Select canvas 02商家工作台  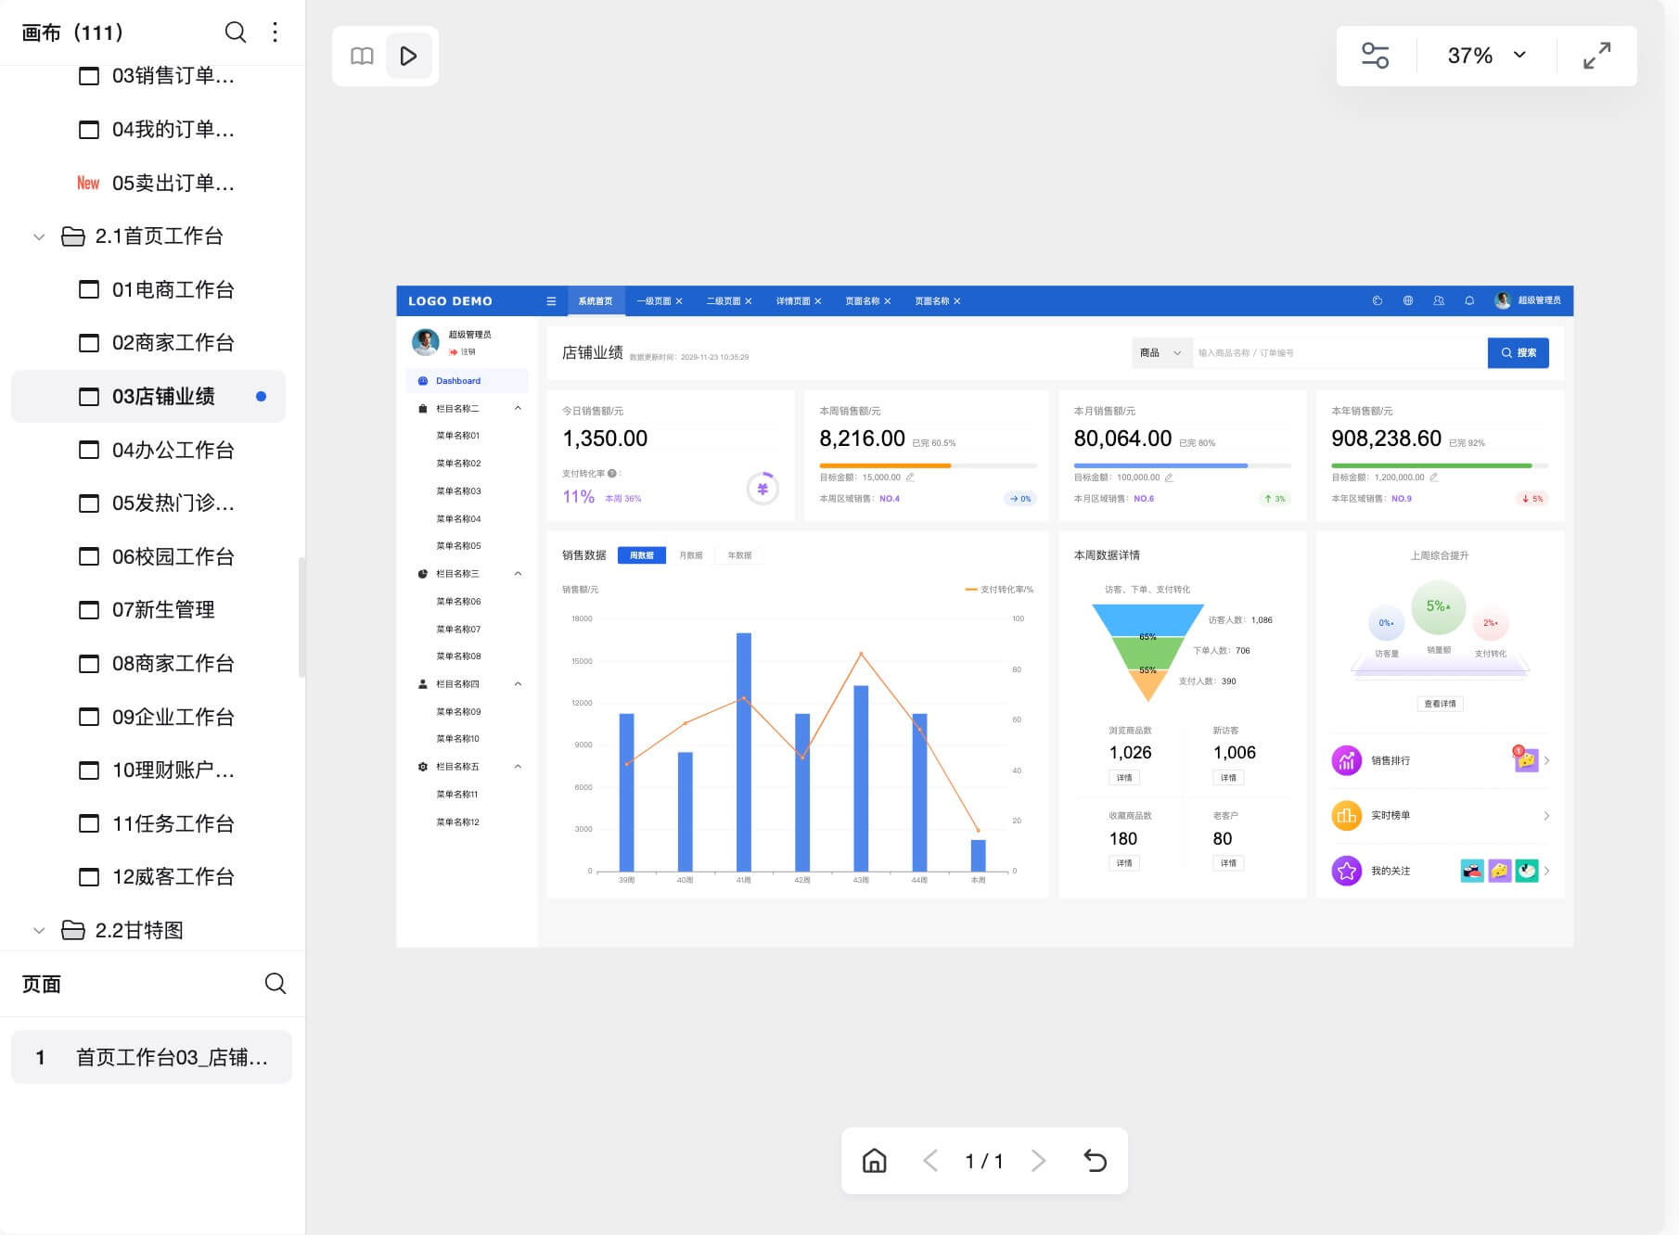(148, 343)
